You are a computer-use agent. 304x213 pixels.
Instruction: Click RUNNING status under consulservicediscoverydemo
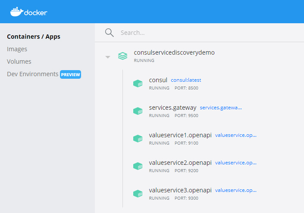pos(144,61)
